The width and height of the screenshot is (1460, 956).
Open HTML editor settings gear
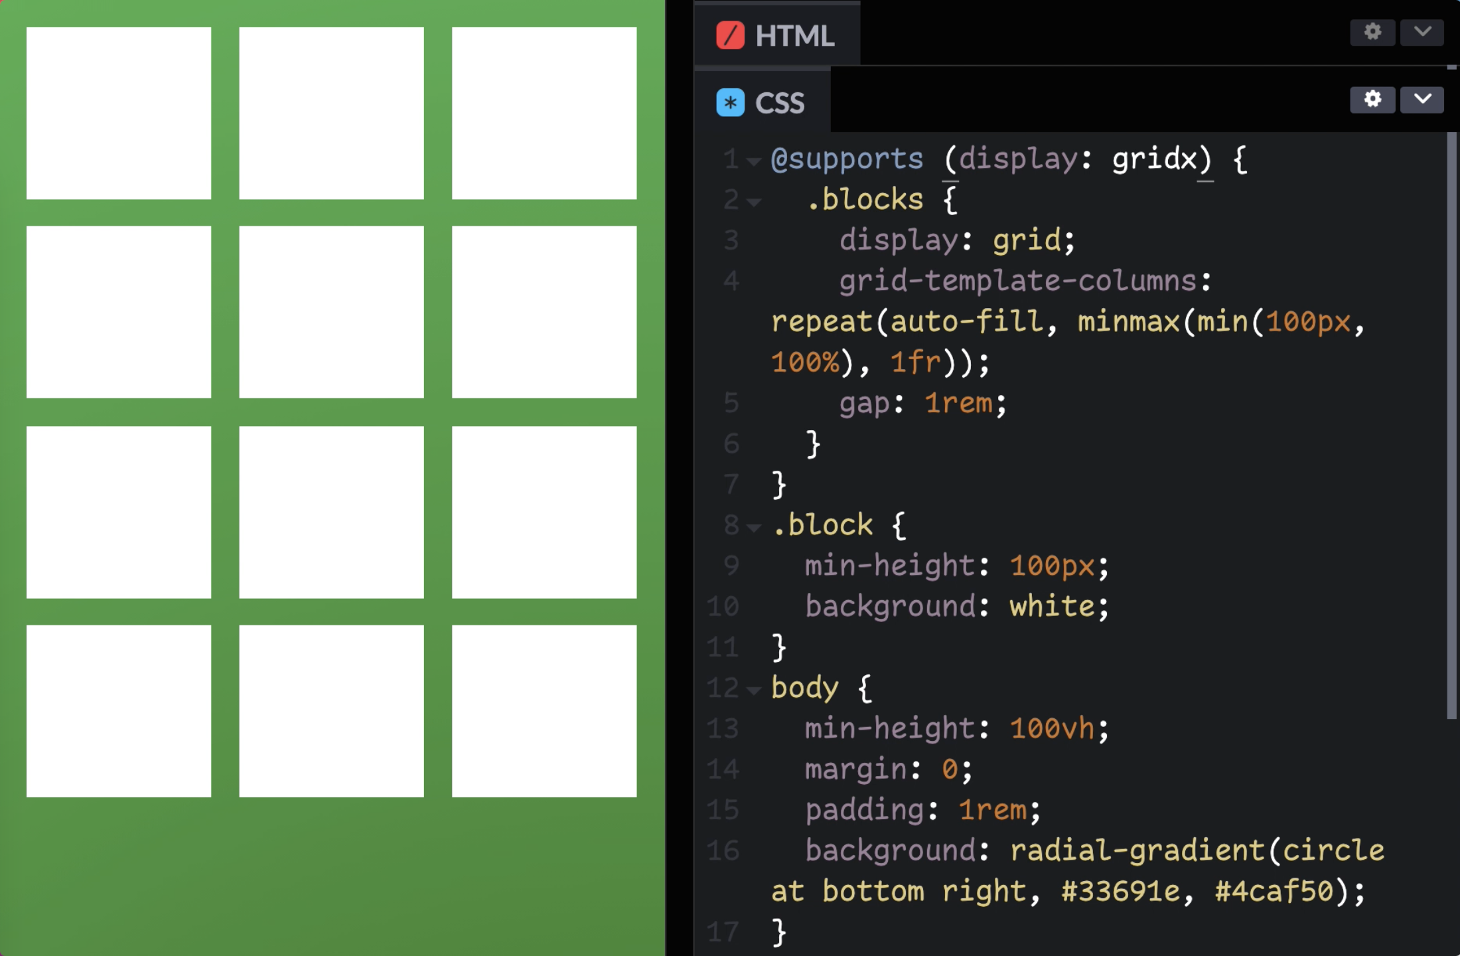coord(1372,32)
